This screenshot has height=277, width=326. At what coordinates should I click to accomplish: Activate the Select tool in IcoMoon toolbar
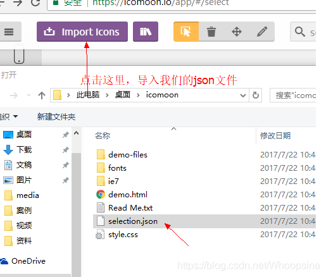click(186, 32)
